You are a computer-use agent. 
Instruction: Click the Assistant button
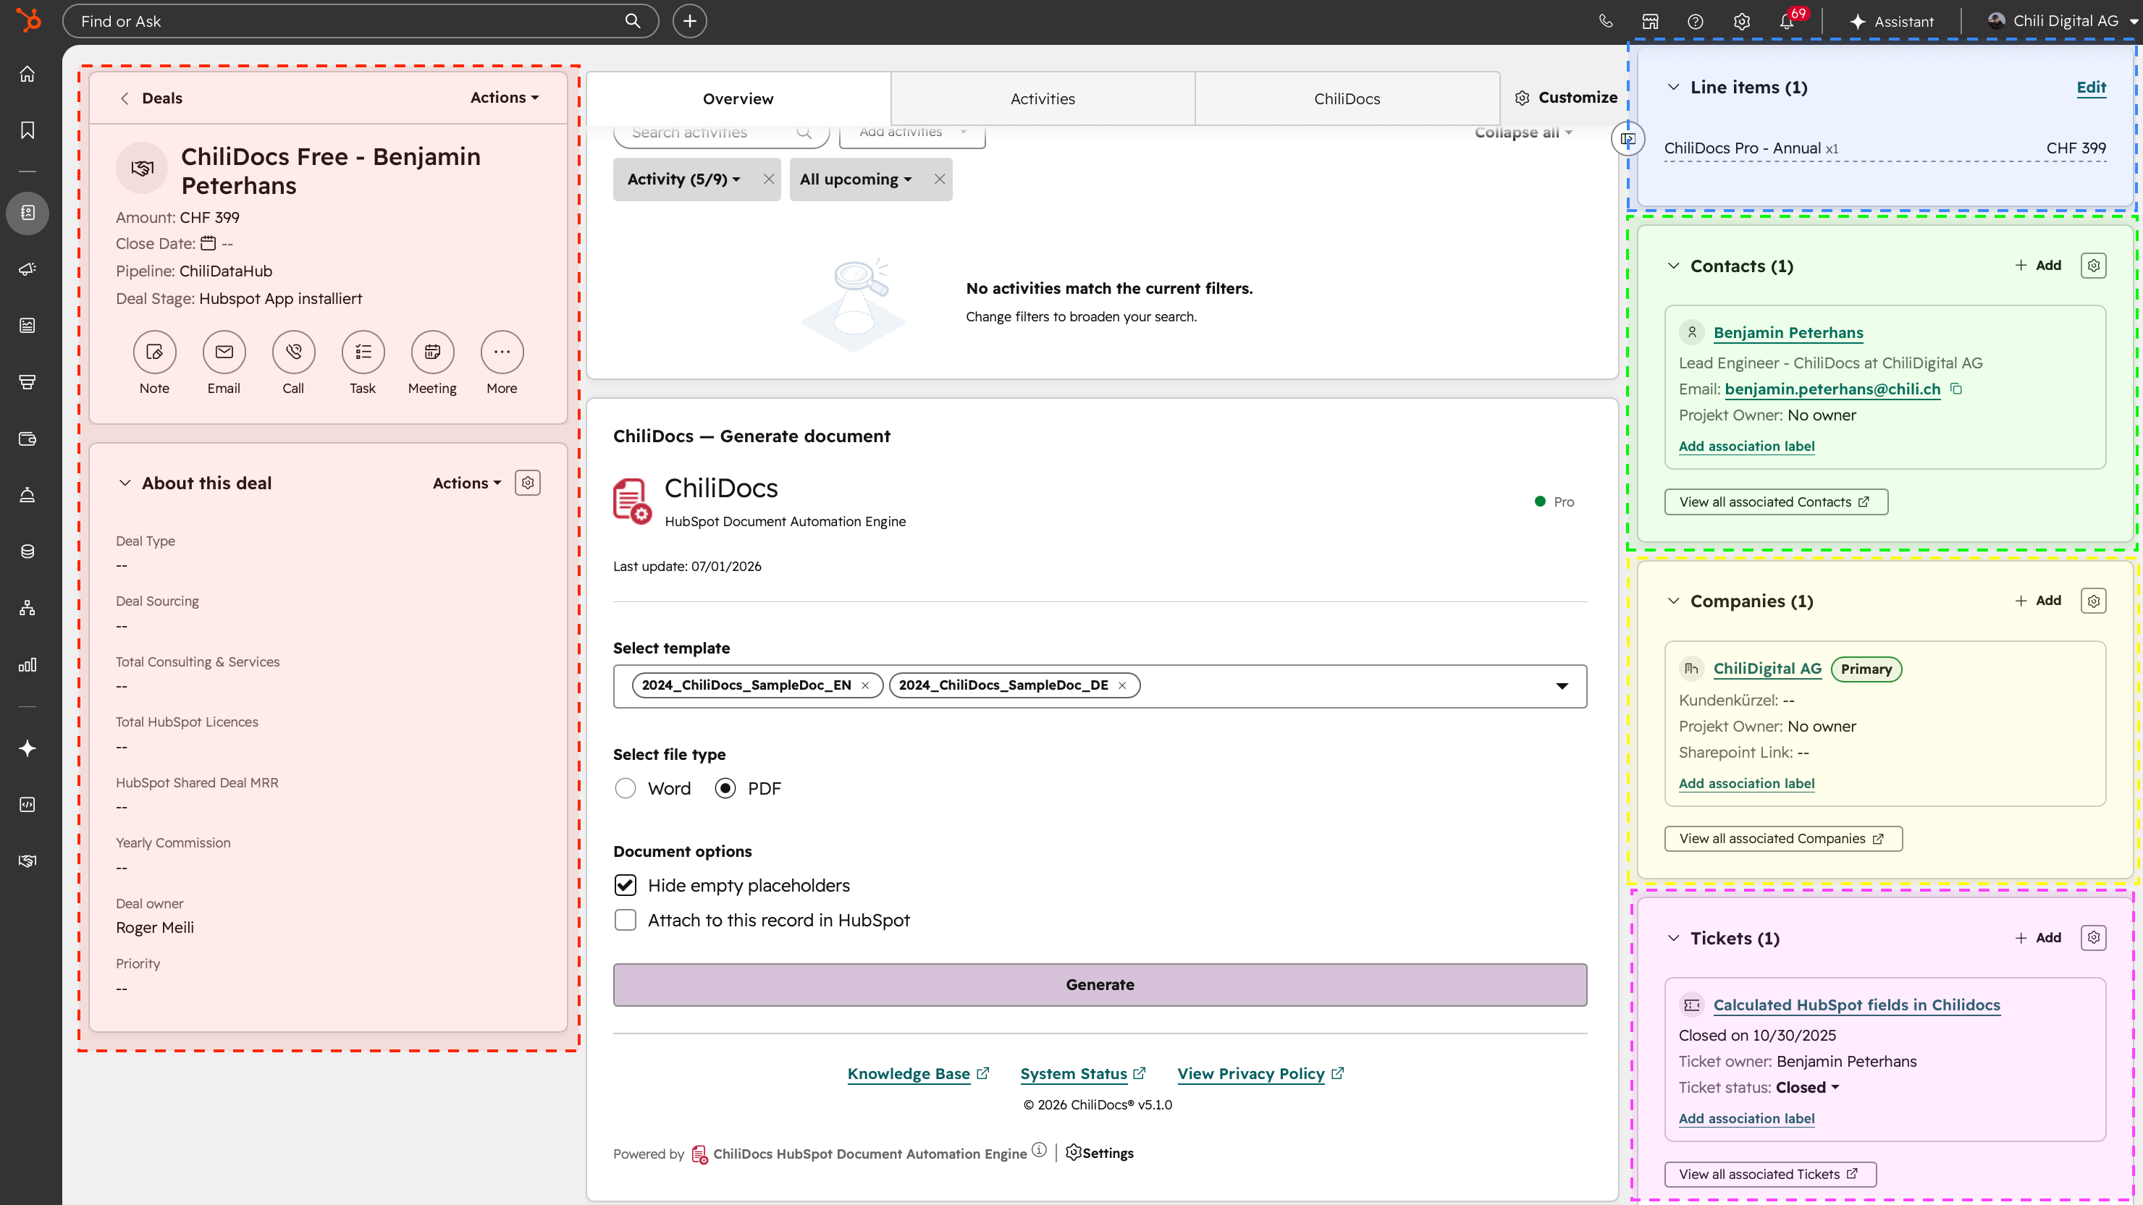point(1892,22)
